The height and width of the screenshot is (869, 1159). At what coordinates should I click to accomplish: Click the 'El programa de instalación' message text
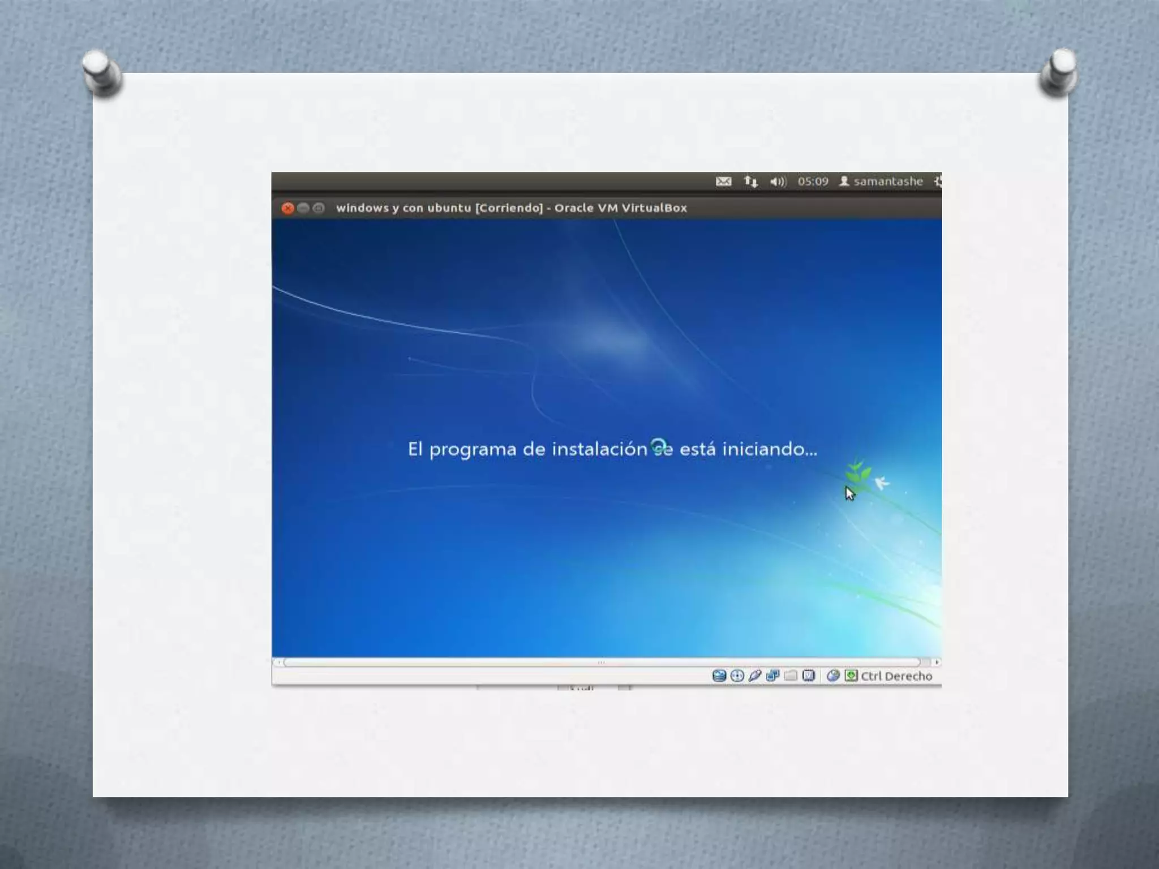612,449
